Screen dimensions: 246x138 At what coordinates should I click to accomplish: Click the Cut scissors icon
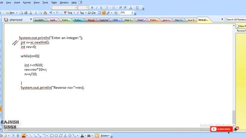point(36,13)
